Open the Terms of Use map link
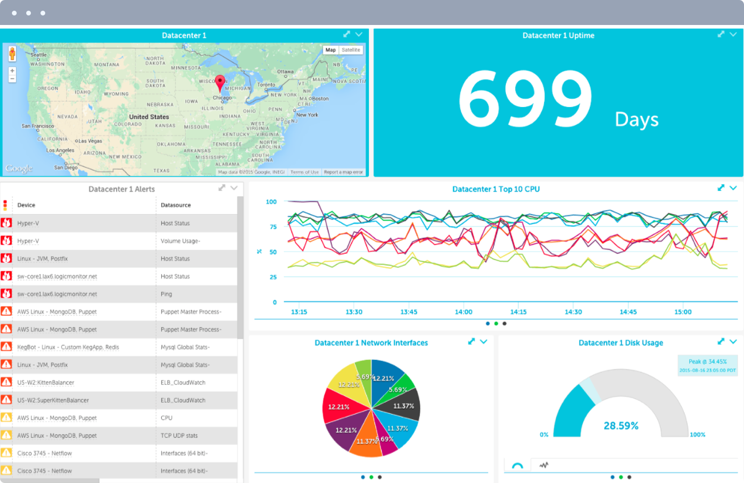 [305, 172]
